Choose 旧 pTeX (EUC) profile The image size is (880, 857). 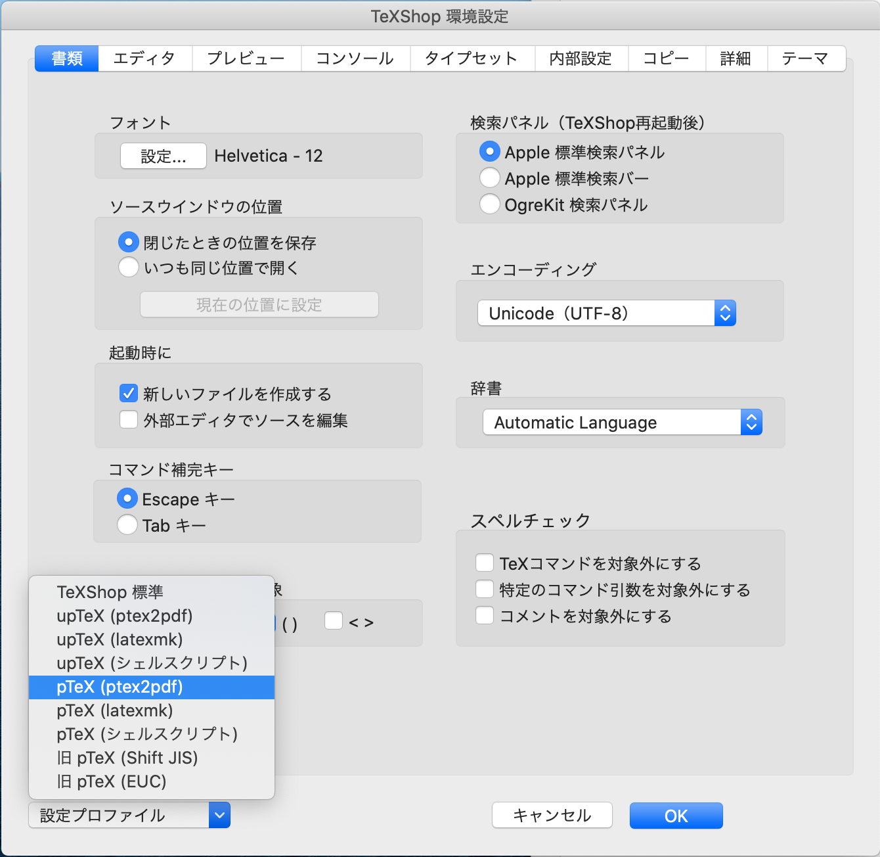[152, 781]
